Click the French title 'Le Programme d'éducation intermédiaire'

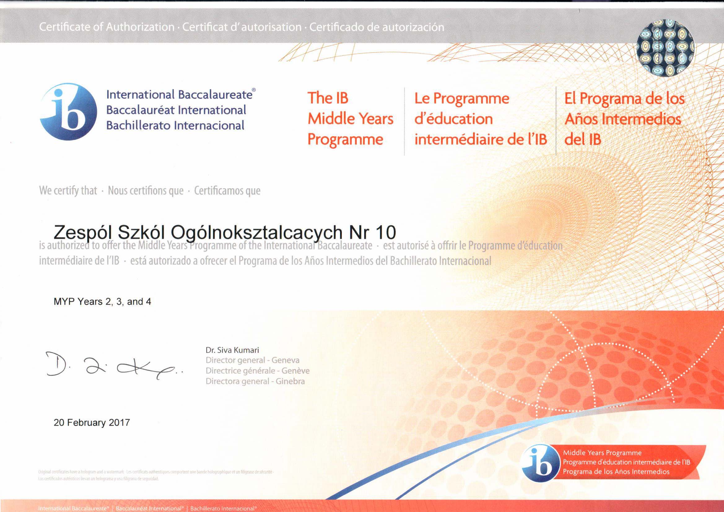481,119
